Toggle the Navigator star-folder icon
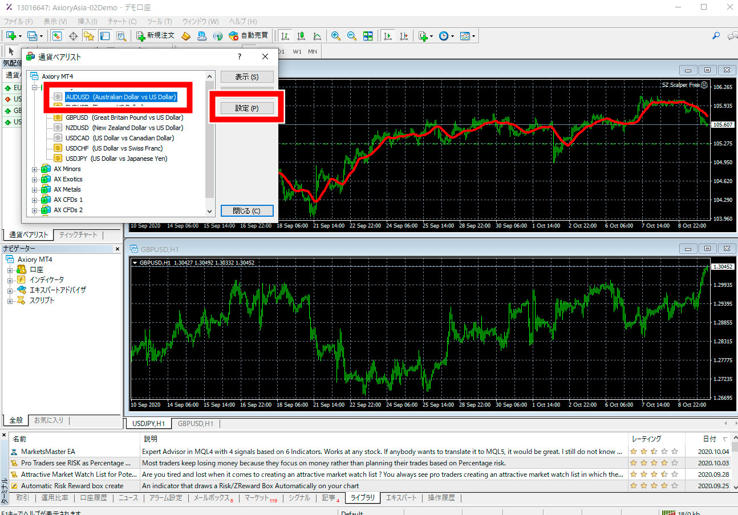The width and height of the screenshot is (738, 515). [89, 35]
